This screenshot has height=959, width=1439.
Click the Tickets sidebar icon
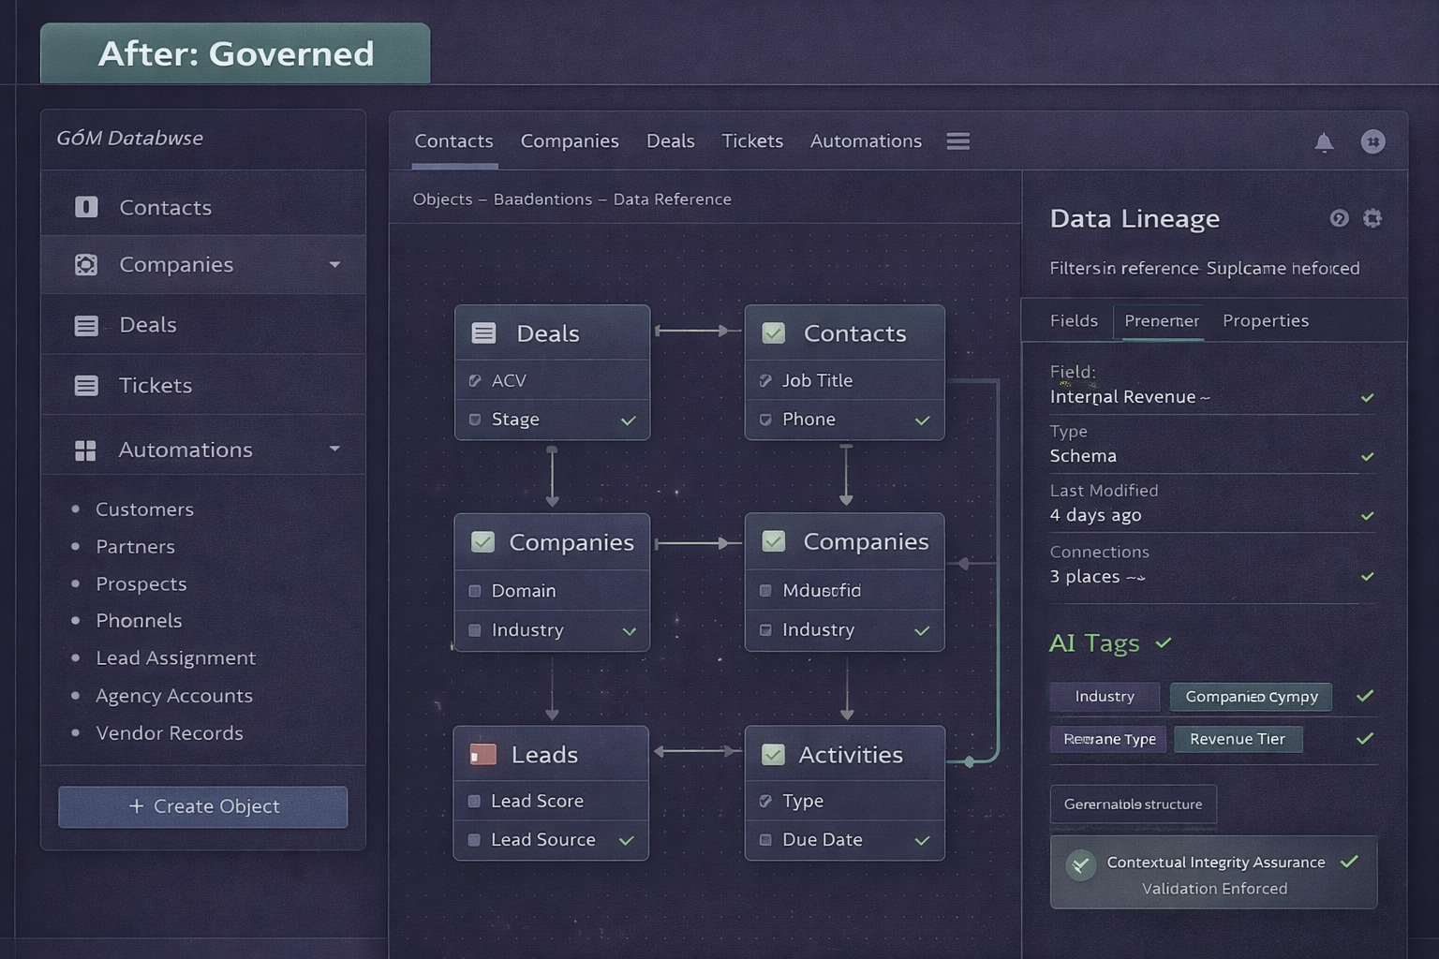click(x=86, y=386)
